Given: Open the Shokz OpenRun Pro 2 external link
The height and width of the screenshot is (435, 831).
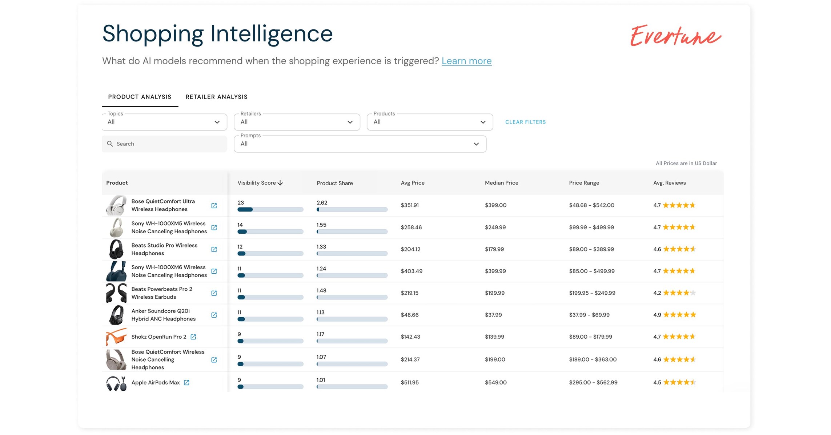Looking at the screenshot, I should click(x=194, y=337).
